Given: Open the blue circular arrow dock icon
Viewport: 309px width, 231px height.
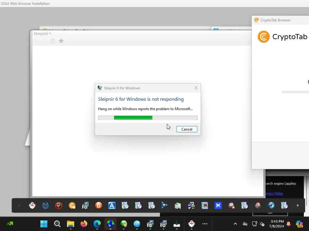Looking at the screenshot, I should [x=271, y=205].
